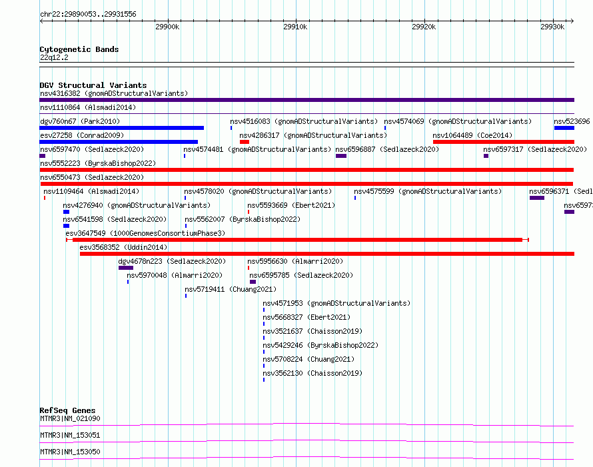Screen dimensions: 593x467
Task: Open nsv3562130 (Chaisson2019) variant
Action: 312,373
